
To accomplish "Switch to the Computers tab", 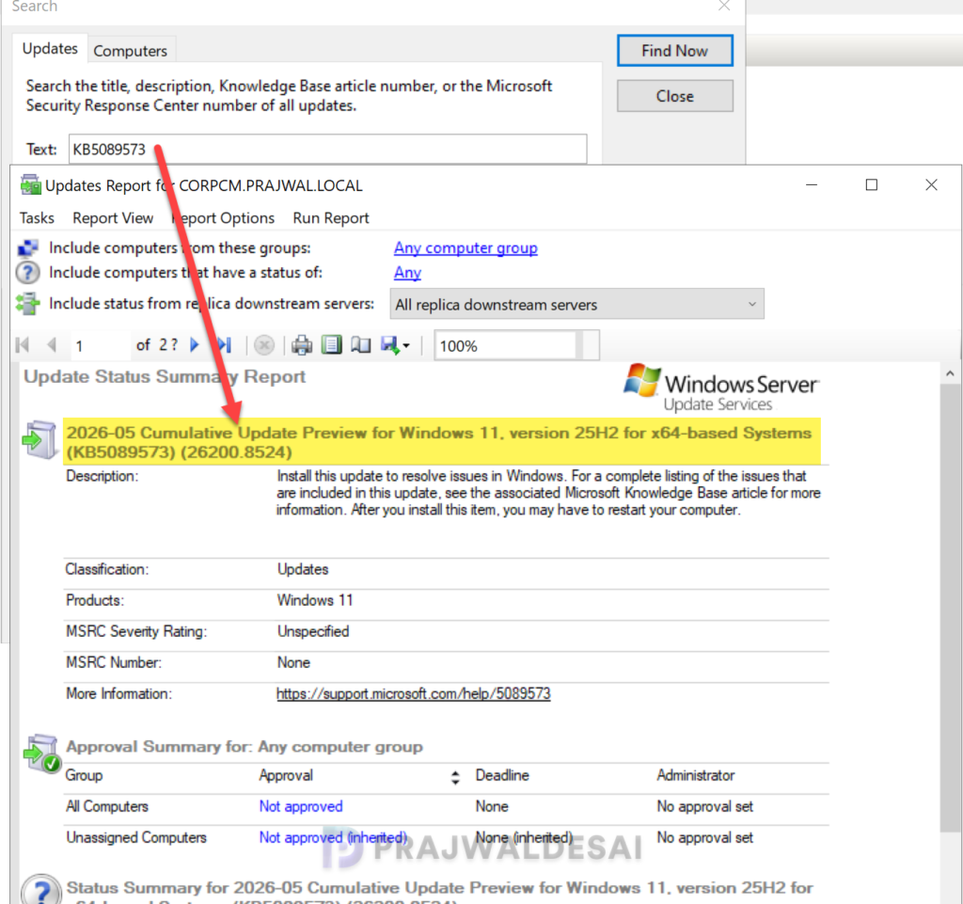I will click(130, 51).
